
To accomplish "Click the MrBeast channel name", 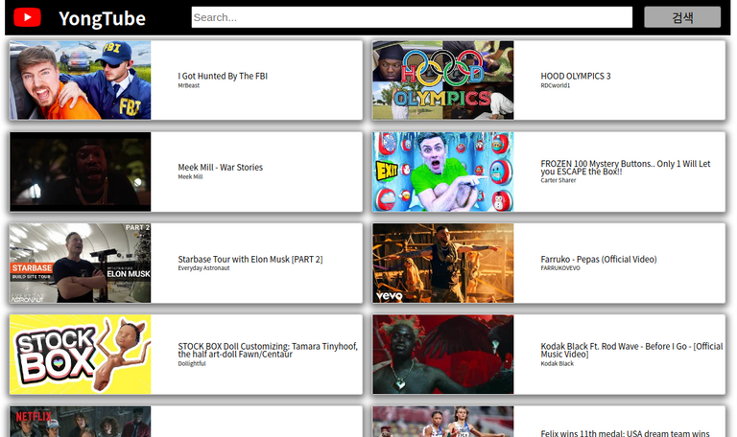I will (x=188, y=85).
